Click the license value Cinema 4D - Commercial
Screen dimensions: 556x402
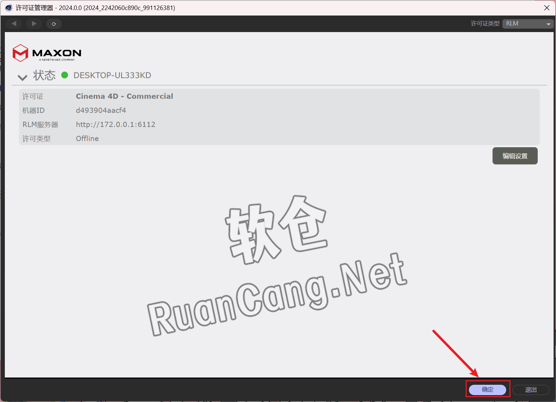(125, 96)
